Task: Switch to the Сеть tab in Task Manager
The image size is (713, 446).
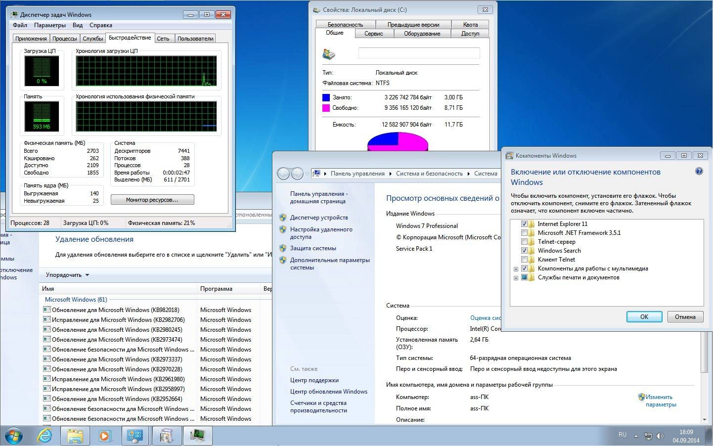Action: [163, 39]
